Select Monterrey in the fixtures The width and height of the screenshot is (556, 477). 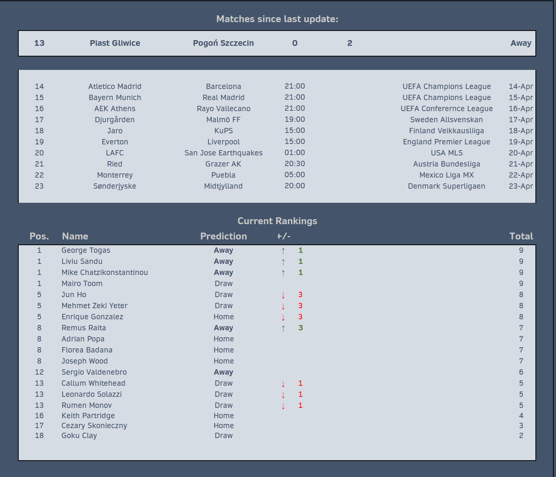(x=115, y=175)
